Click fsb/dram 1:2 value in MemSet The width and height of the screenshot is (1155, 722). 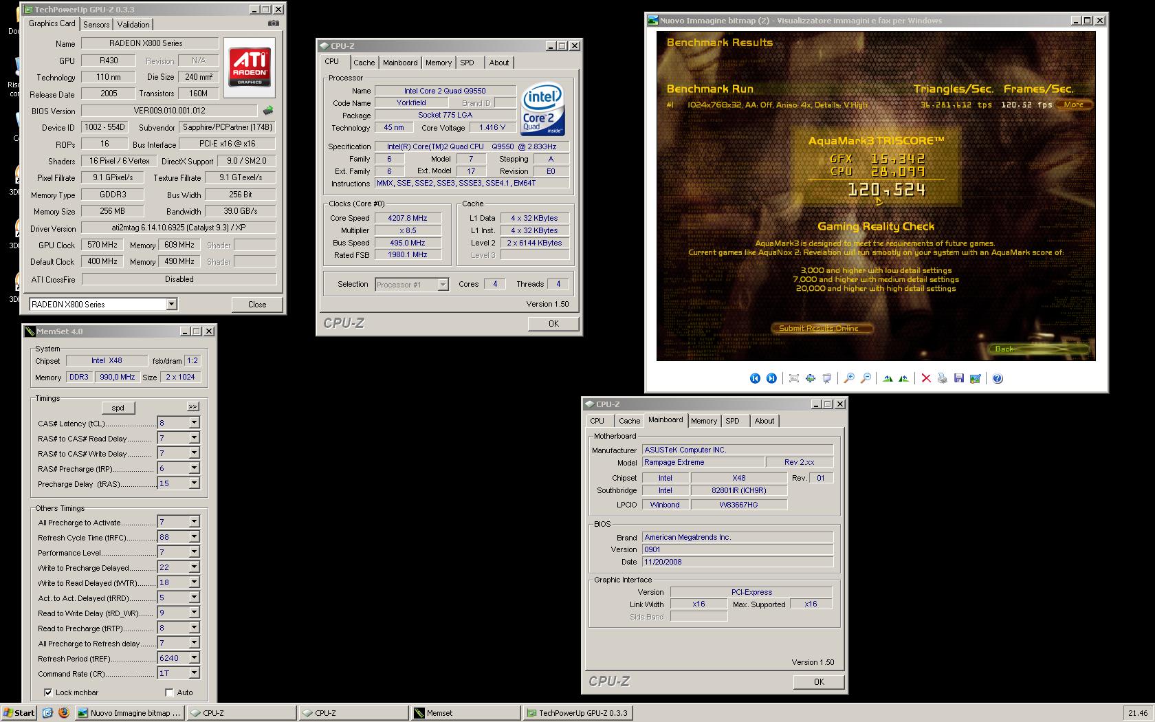pos(192,360)
